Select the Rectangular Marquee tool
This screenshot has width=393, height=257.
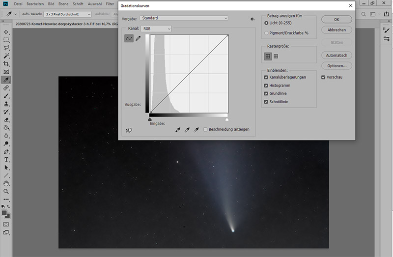(x=6, y=40)
